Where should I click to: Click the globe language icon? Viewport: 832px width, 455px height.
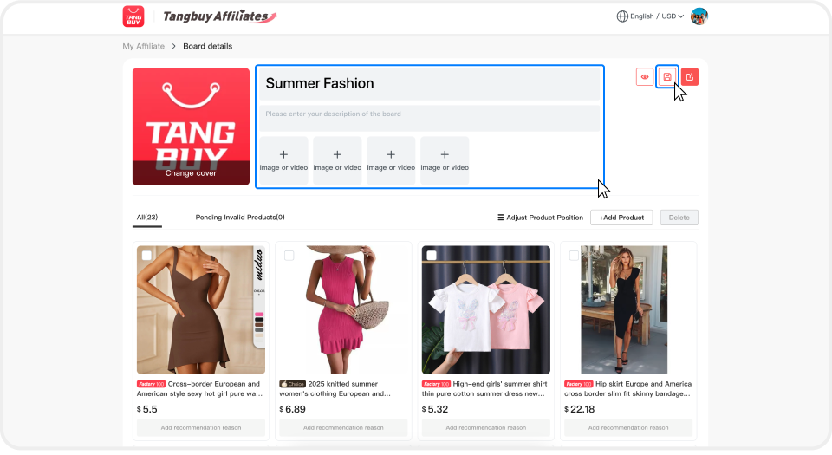[622, 16]
